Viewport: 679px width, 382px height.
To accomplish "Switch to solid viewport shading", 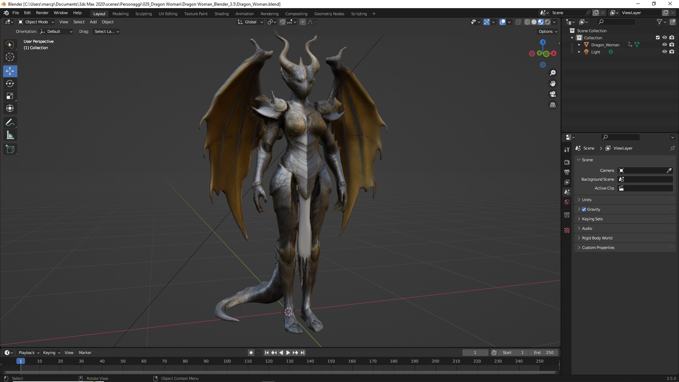I will (x=534, y=22).
